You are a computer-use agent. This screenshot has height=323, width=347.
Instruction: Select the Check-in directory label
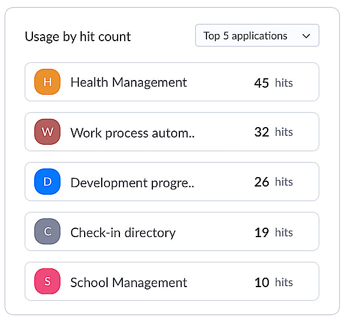123,232
